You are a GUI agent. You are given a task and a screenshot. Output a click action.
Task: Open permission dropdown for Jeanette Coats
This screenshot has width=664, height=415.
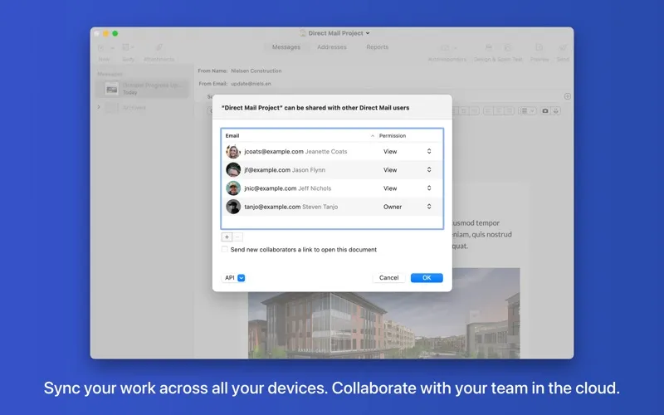click(x=407, y=152)
